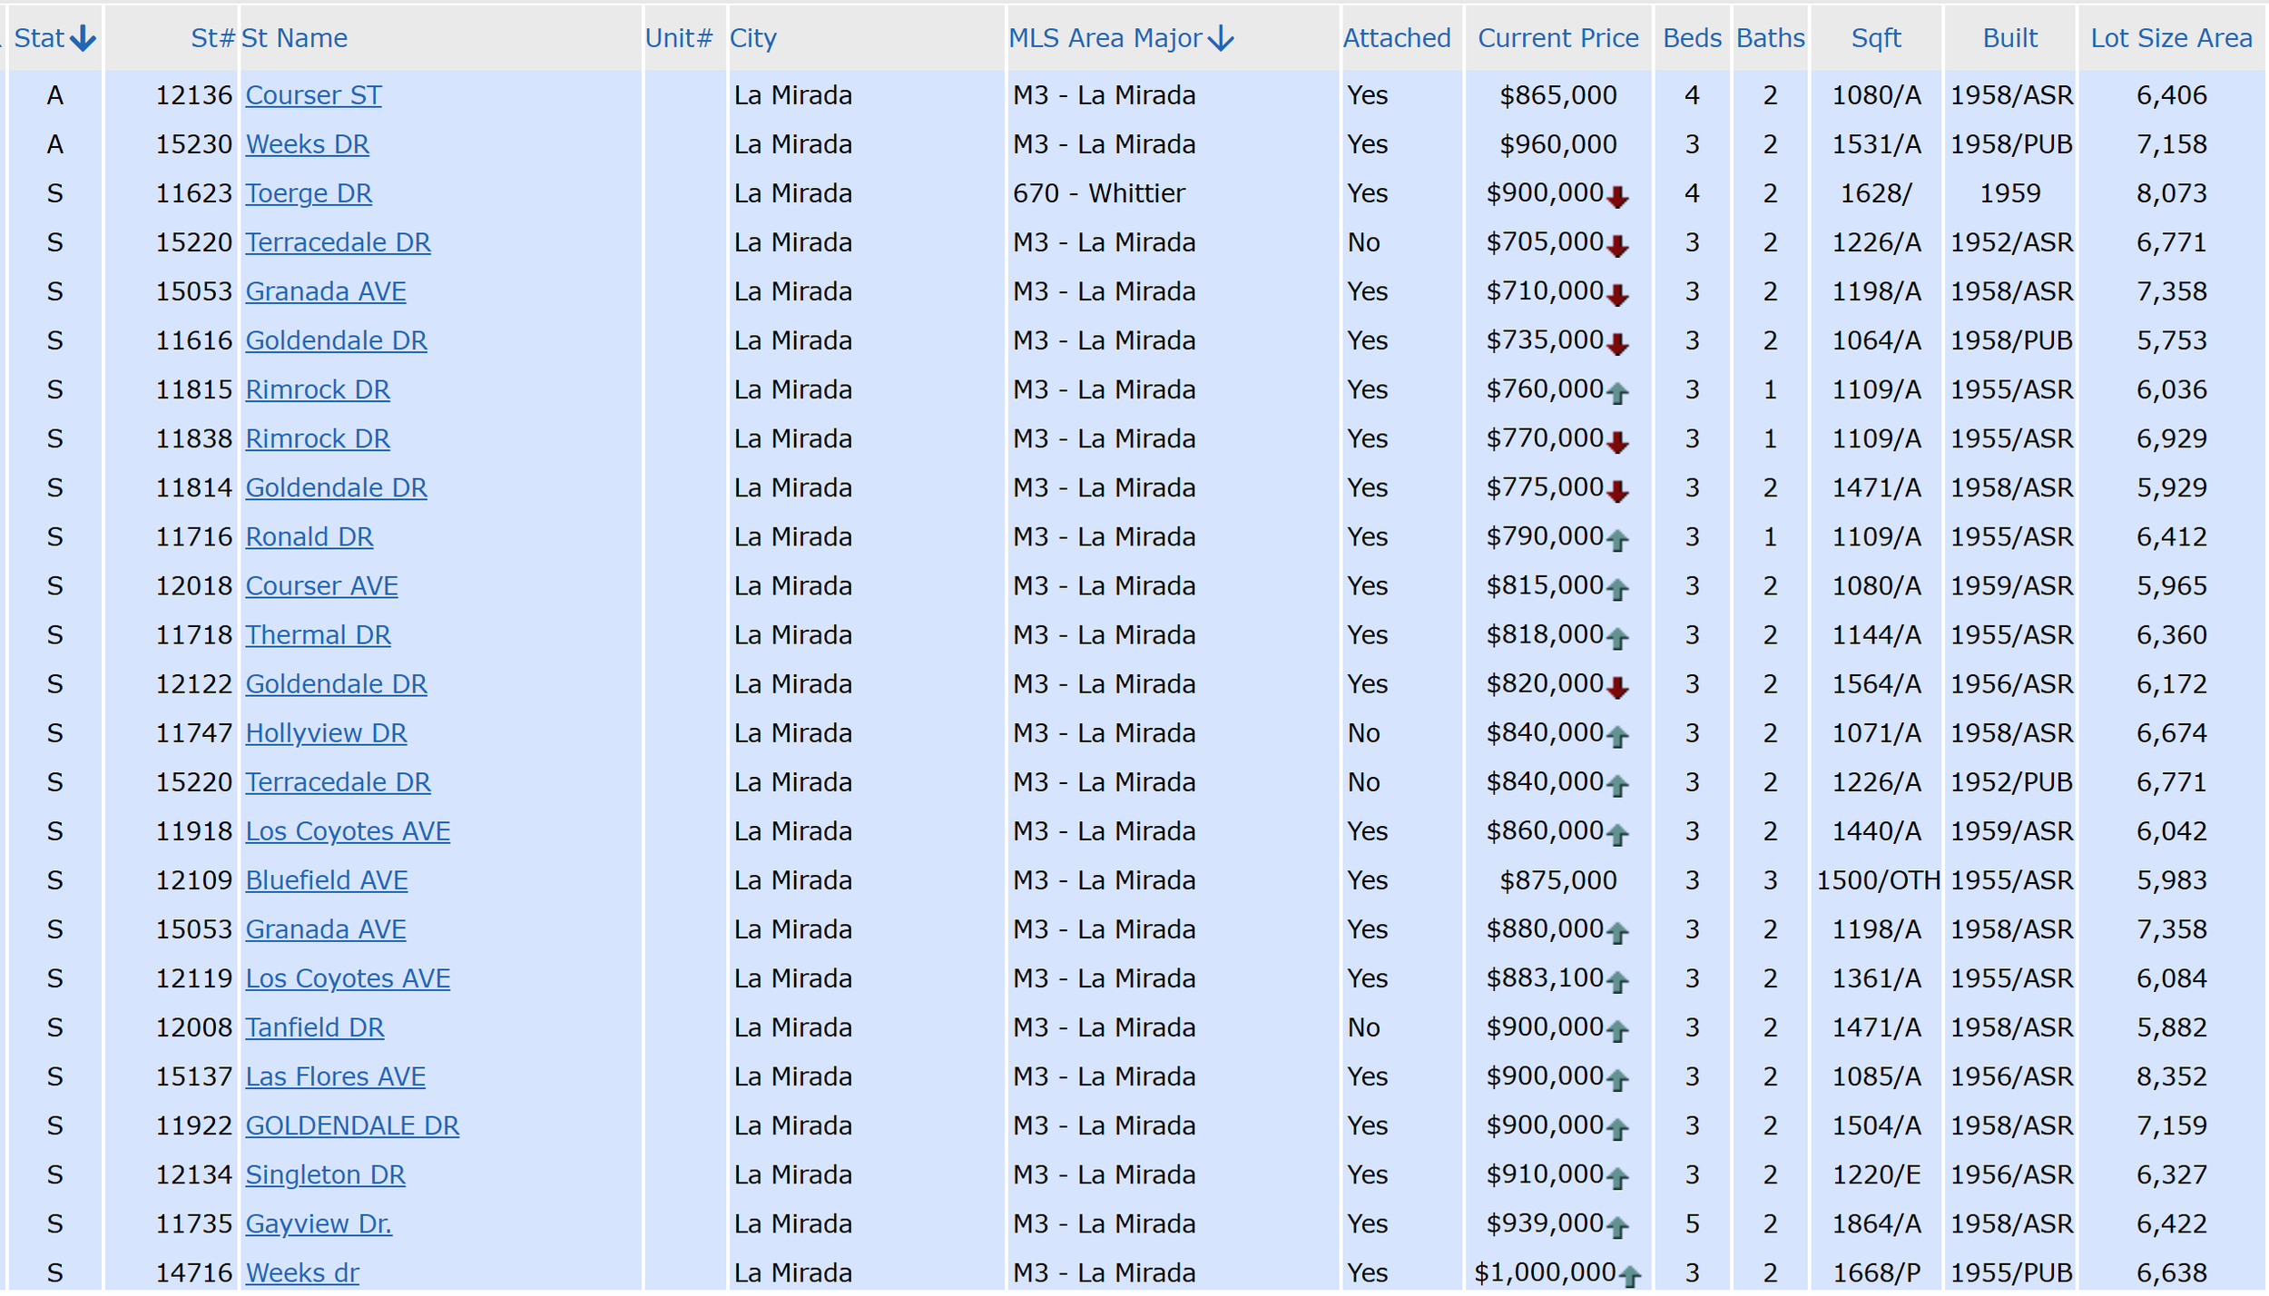Image resolution: width=2269 pixels, height=1296 pixels.
Task: Click red price-drop arrow on Toerge DR row
Action: pyautogui.click(x=1617, y=197)
